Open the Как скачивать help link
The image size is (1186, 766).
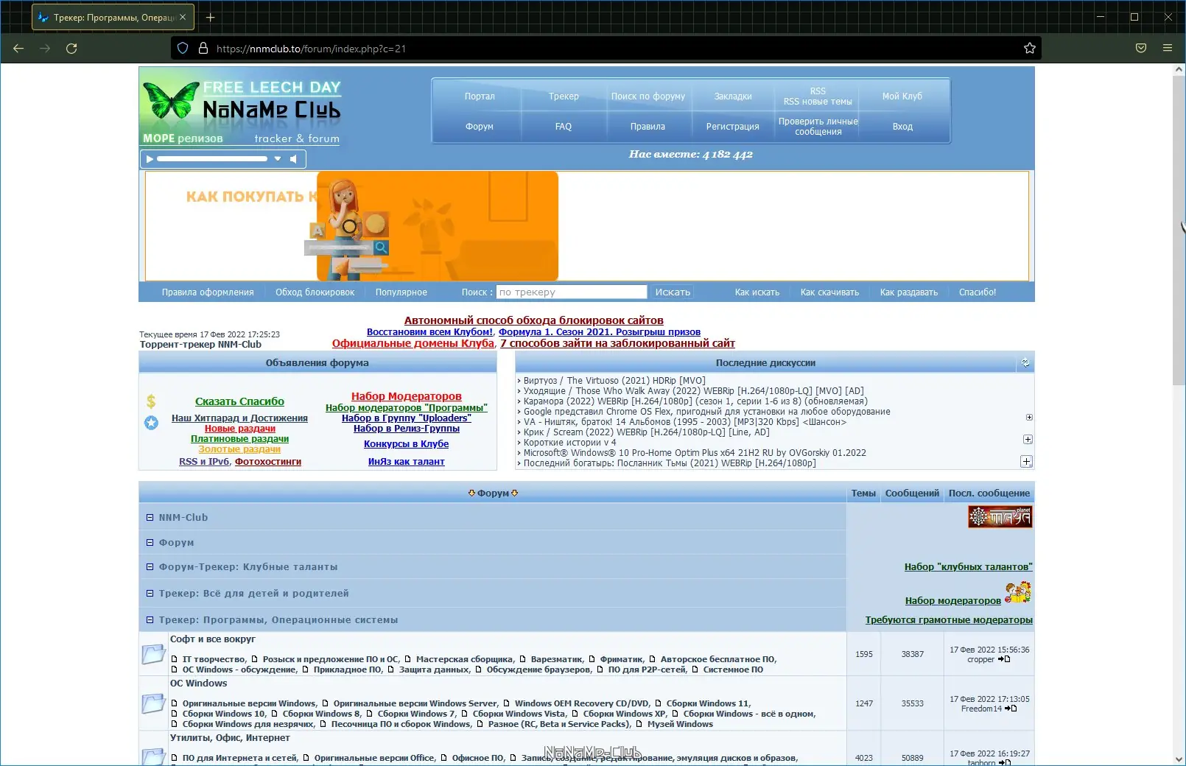829,292
